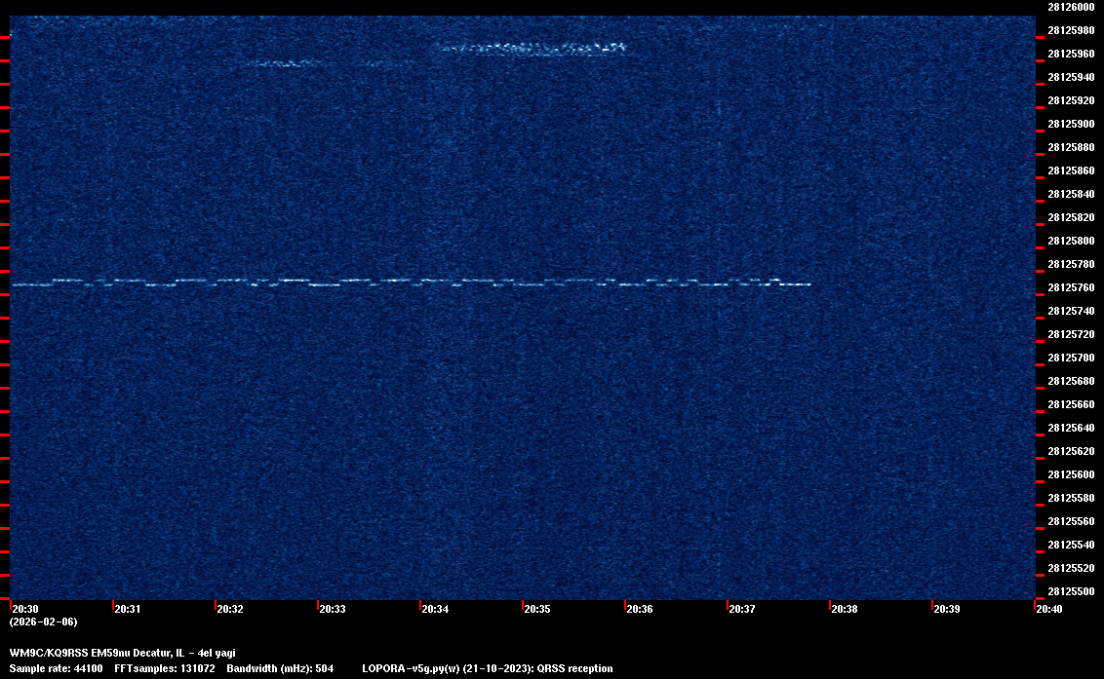Click the bright signal burst near 28125970
This screenshot has height=679, width=1104.
[x=532, y=47]
